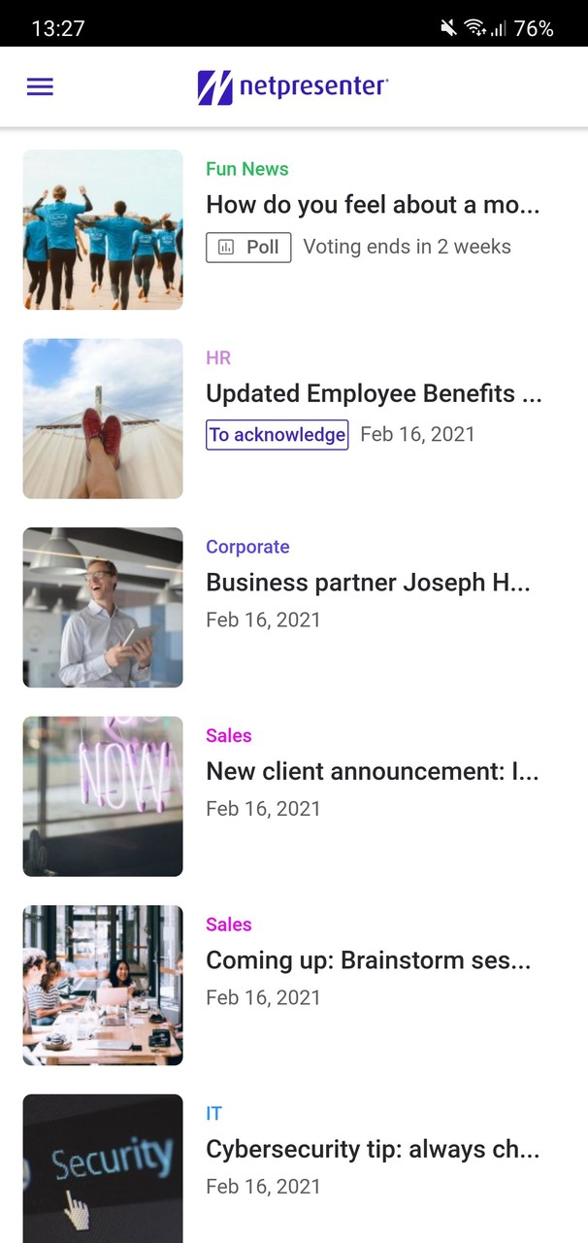The width and height of the screenshot is (588, 1243).
Task: Tap the mute indicator in the status bar
Action: [x=448, y=26]
